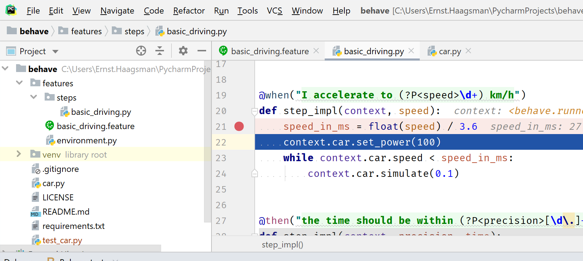Click the locate/select opened file target icon
The width and height of the screenshot is (583, 261).
click(141, 51)
